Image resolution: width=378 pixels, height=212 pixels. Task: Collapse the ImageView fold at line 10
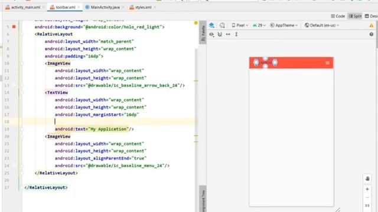tap(22, 64)
